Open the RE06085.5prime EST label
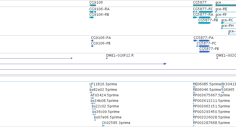The image size is (236, 127). coord(207,84)
